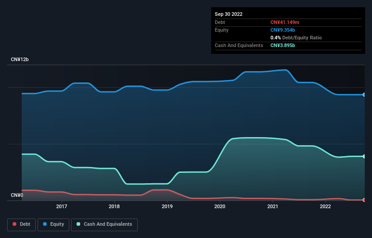Click the blue Equity endpoint marker
The image size is (372, 238).
pos(364,95)
